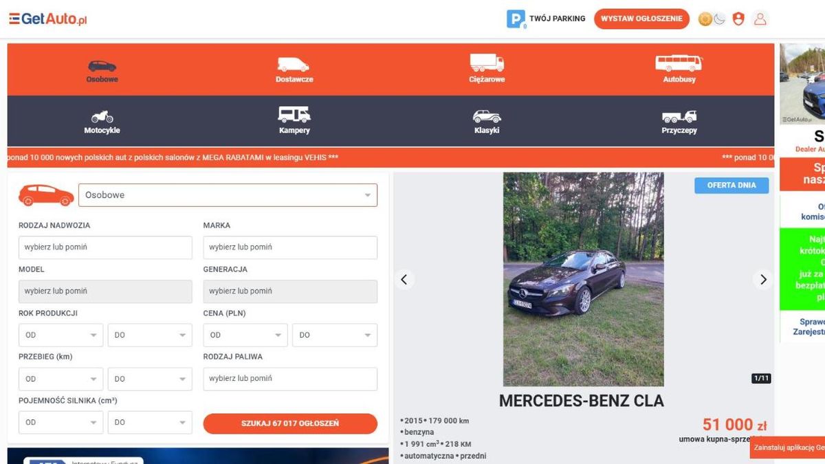Click the WYSTAW OGŁOSZENIE button
The image size is (825, 464).
[x=641, y=19]
